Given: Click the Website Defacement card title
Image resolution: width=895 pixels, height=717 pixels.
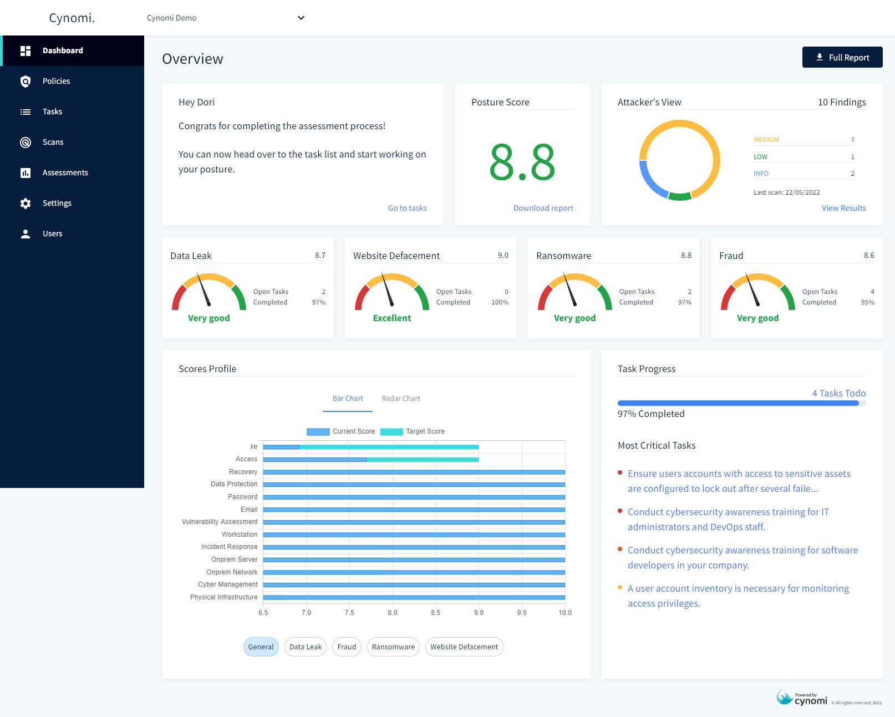Looking at the screenshot, I should point(396,256).
